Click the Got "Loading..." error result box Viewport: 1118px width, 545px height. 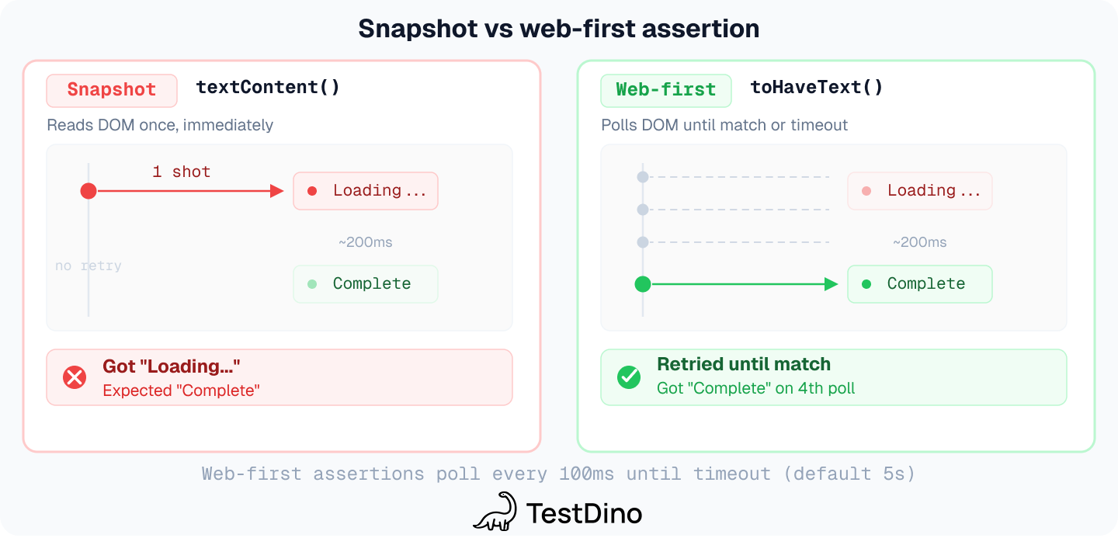[279, 377]
